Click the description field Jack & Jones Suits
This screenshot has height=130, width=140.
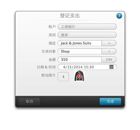(80, 43)
